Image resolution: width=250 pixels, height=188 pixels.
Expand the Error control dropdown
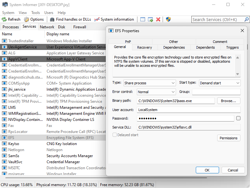(x=156, y=92)
